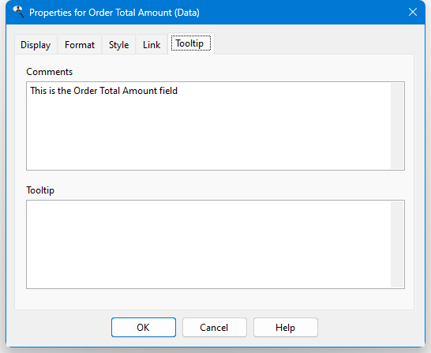Viewport: 431px width, 353px height.
Task: Click the Tooltip label above lower box
Action: coord(40,190)
